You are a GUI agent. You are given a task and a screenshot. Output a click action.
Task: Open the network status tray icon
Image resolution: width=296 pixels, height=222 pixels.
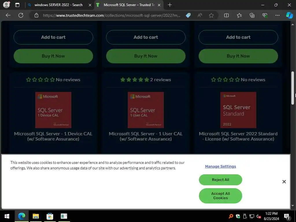252,216
